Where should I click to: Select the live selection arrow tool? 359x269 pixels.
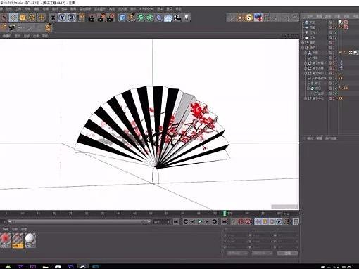click(x=4, y=18)
